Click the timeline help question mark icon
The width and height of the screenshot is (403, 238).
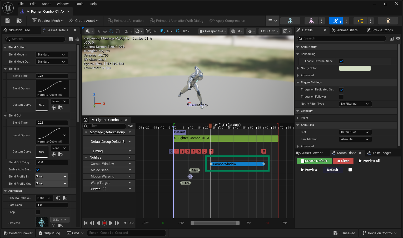coord(86,120)
